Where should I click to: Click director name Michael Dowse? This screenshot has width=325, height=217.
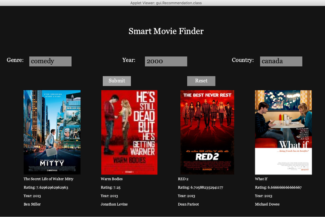coord(267,204)
